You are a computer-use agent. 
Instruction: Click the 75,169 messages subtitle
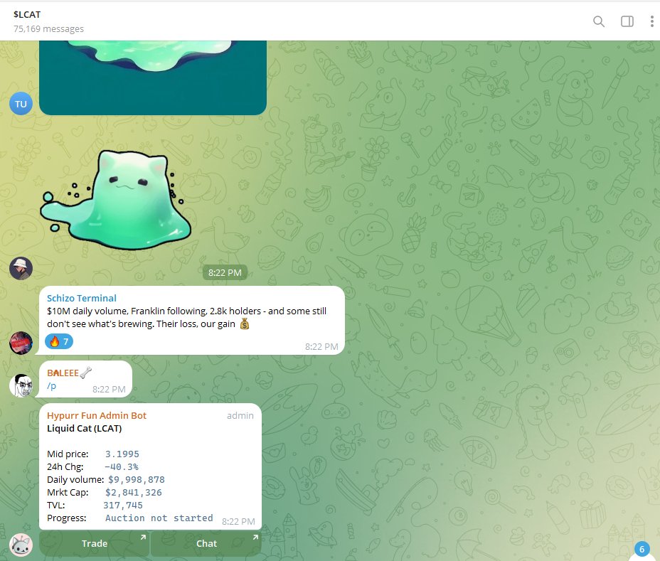[x=48, y=28]
